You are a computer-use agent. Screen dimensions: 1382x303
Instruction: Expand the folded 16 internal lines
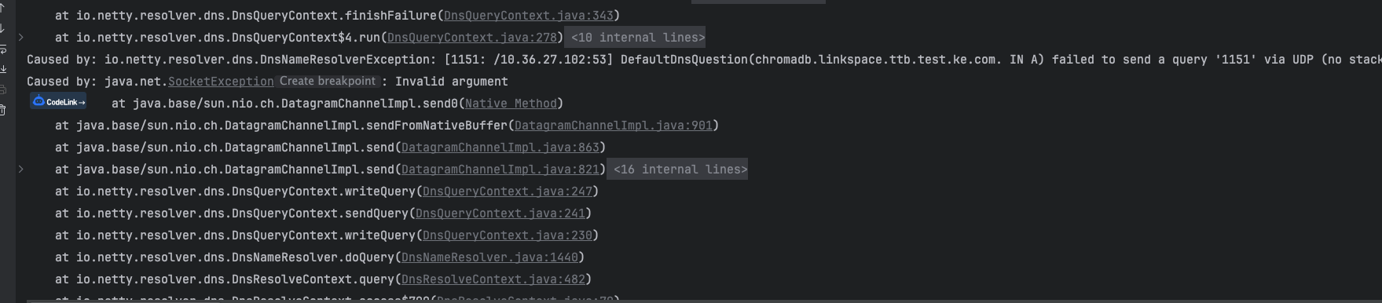coord(677,170)
